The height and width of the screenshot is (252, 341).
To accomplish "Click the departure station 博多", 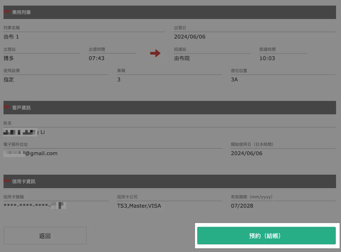I will 9,58.
